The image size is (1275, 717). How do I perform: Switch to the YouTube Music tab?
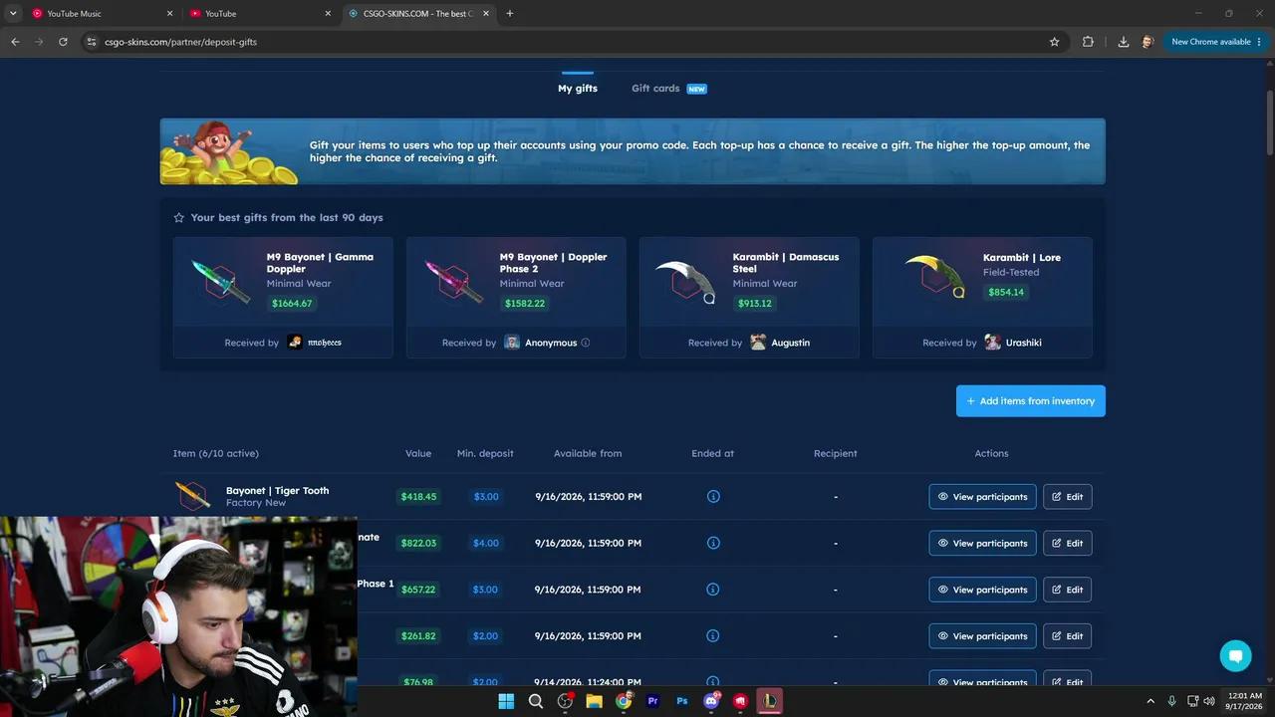pyautogui.click(x=103, y=14)
